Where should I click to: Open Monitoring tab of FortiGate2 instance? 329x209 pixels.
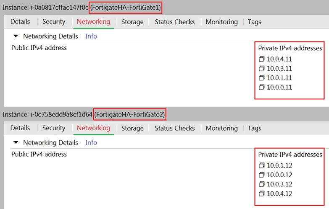(222, 128)
